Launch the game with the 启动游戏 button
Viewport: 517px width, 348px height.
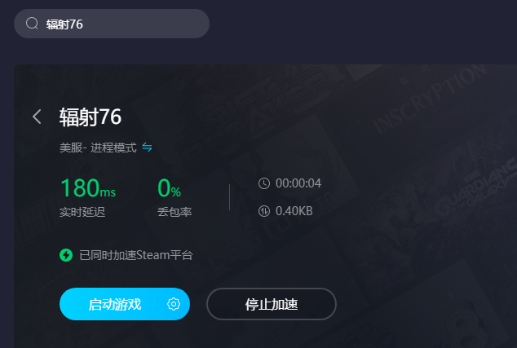click(x=108, y=304)
